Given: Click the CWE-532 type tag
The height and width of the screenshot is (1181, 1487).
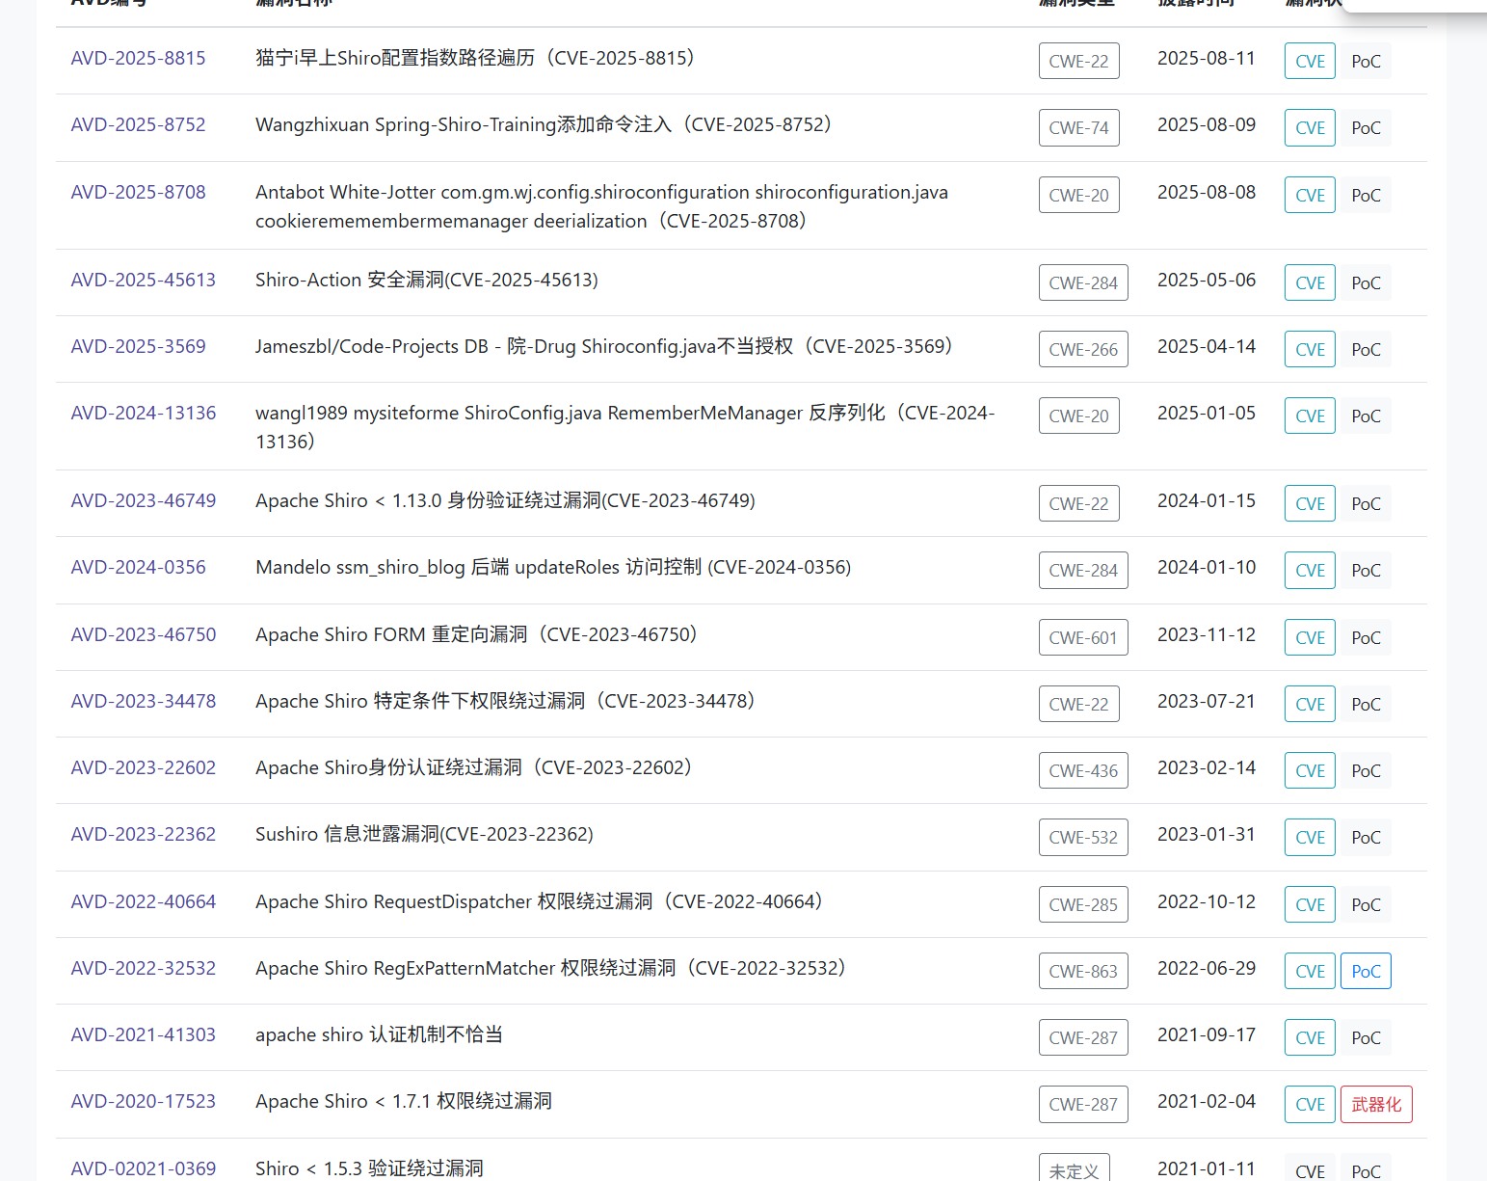Looking at the screenshot, I should 1083,837.
